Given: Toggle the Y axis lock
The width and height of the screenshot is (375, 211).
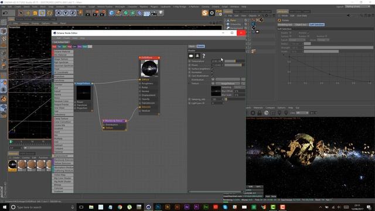Looking at the screenshot, I should pos(66,13).
